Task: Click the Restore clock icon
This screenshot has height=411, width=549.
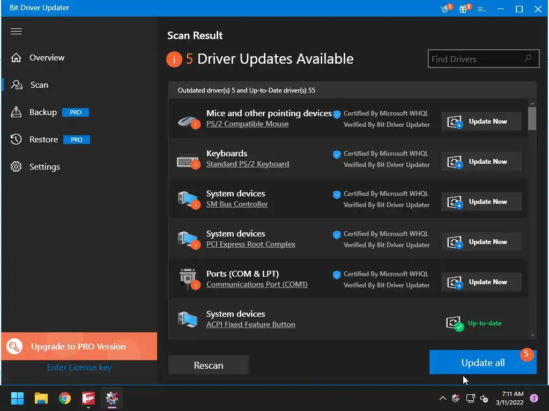Action: [16, 140]
